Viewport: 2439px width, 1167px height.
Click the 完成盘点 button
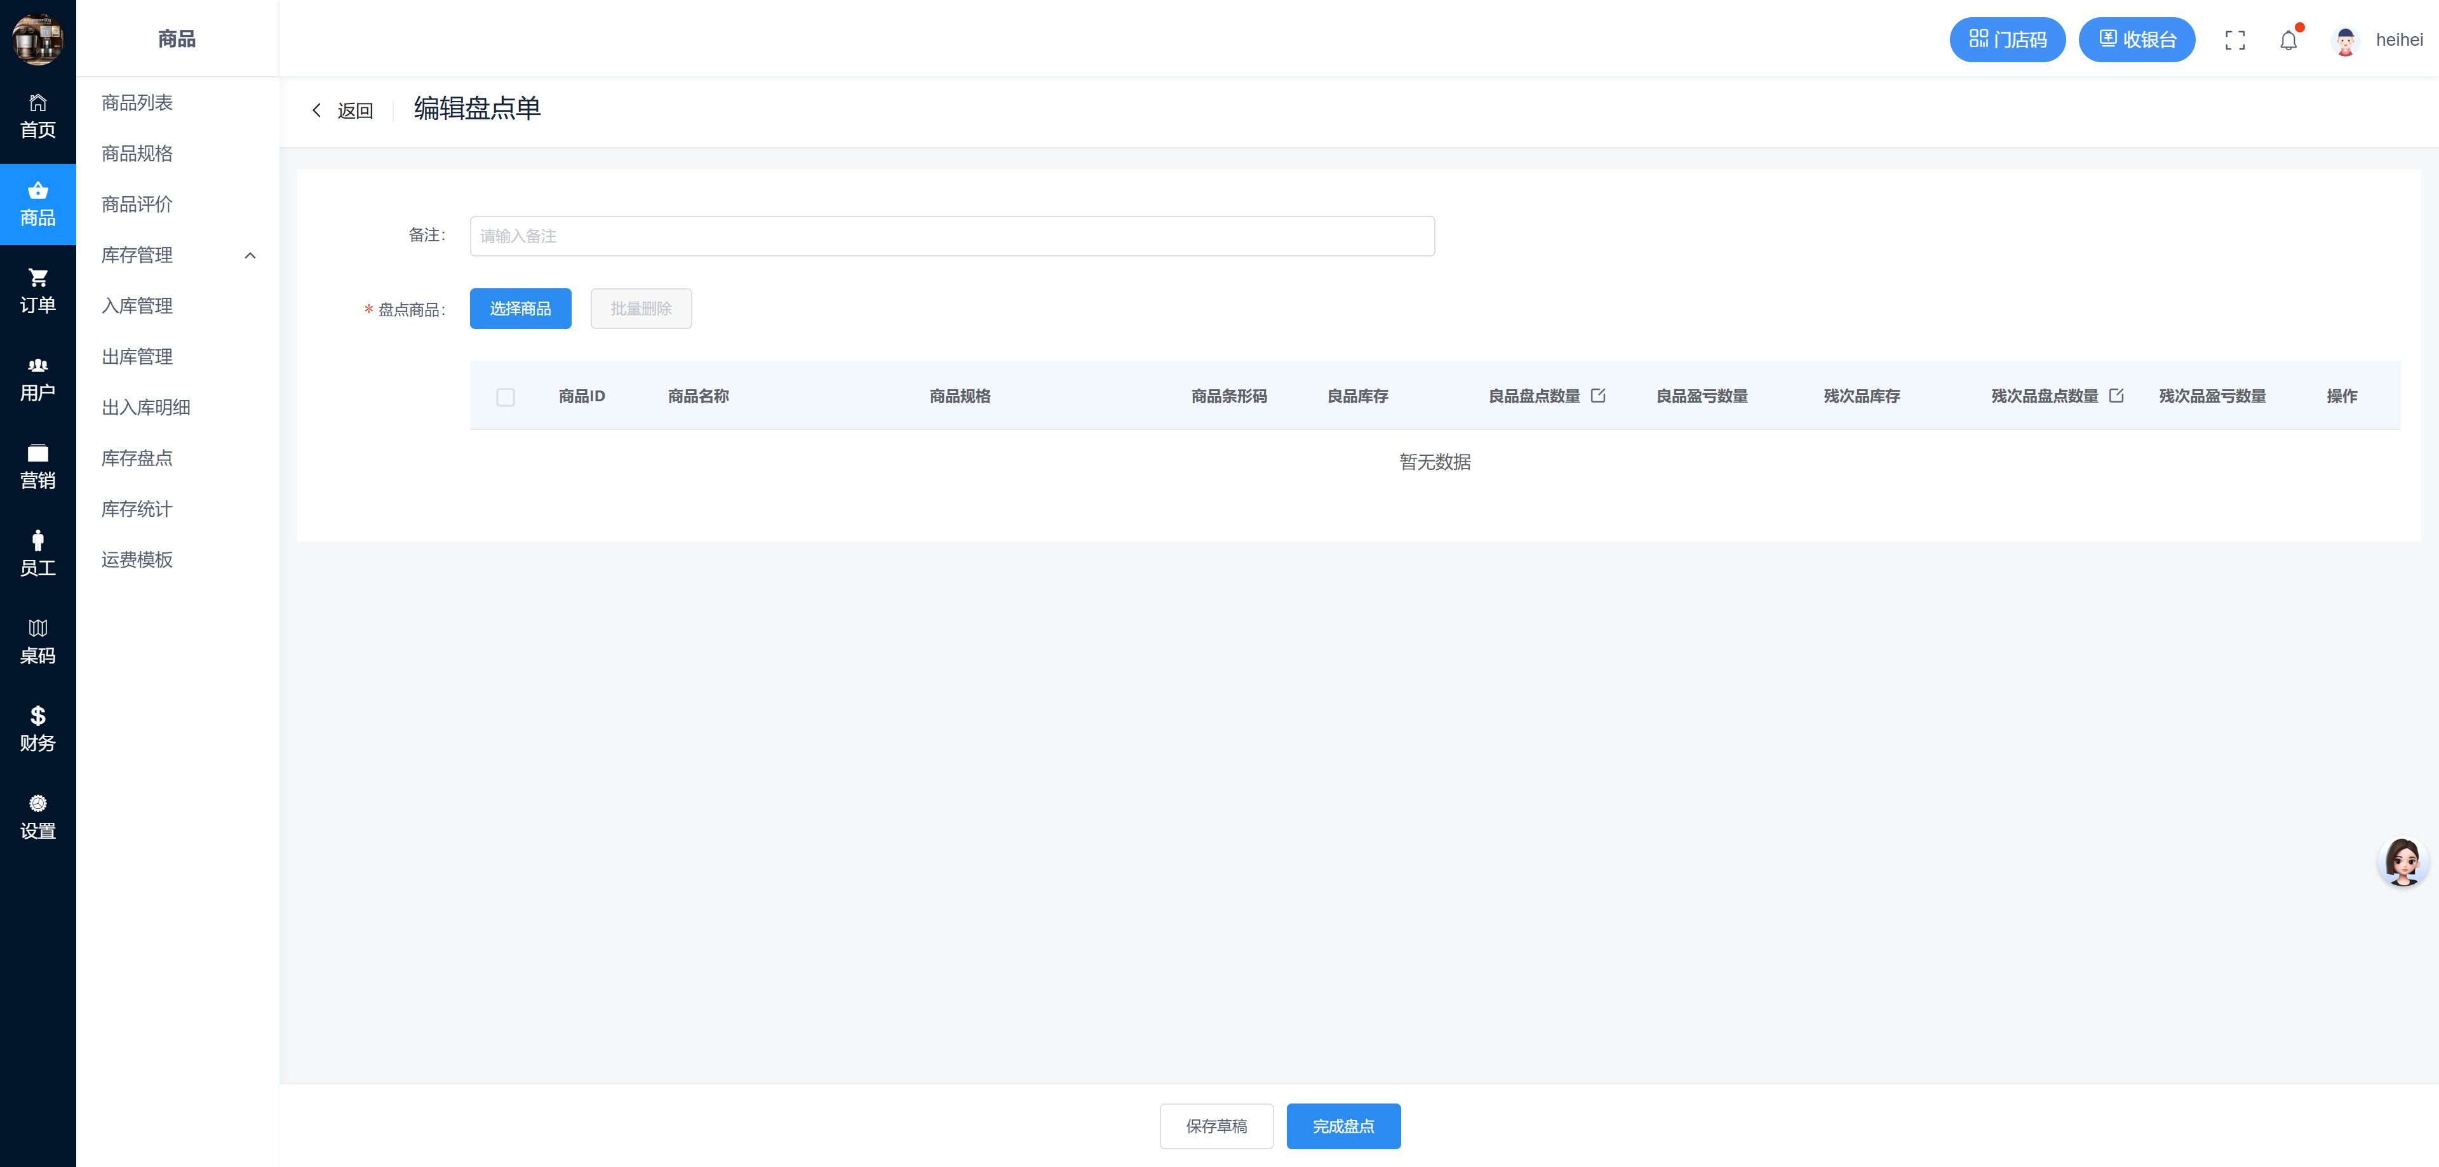(1343, 1126)
